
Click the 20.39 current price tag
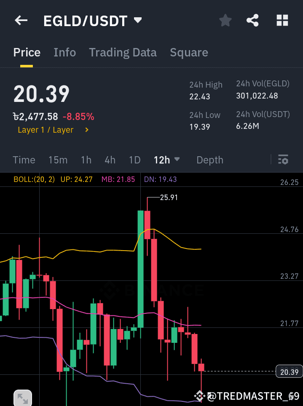click(x=288, y=371)
